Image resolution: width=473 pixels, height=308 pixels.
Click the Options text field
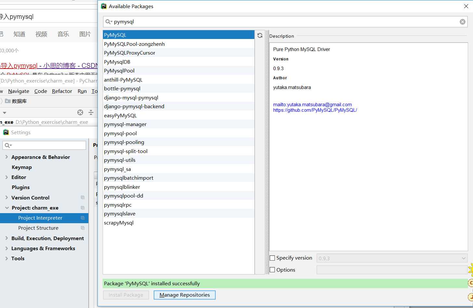point(392,270)
